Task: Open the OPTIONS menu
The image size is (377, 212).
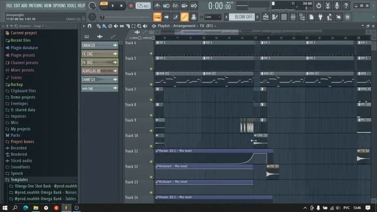Action: coord(59,5)
